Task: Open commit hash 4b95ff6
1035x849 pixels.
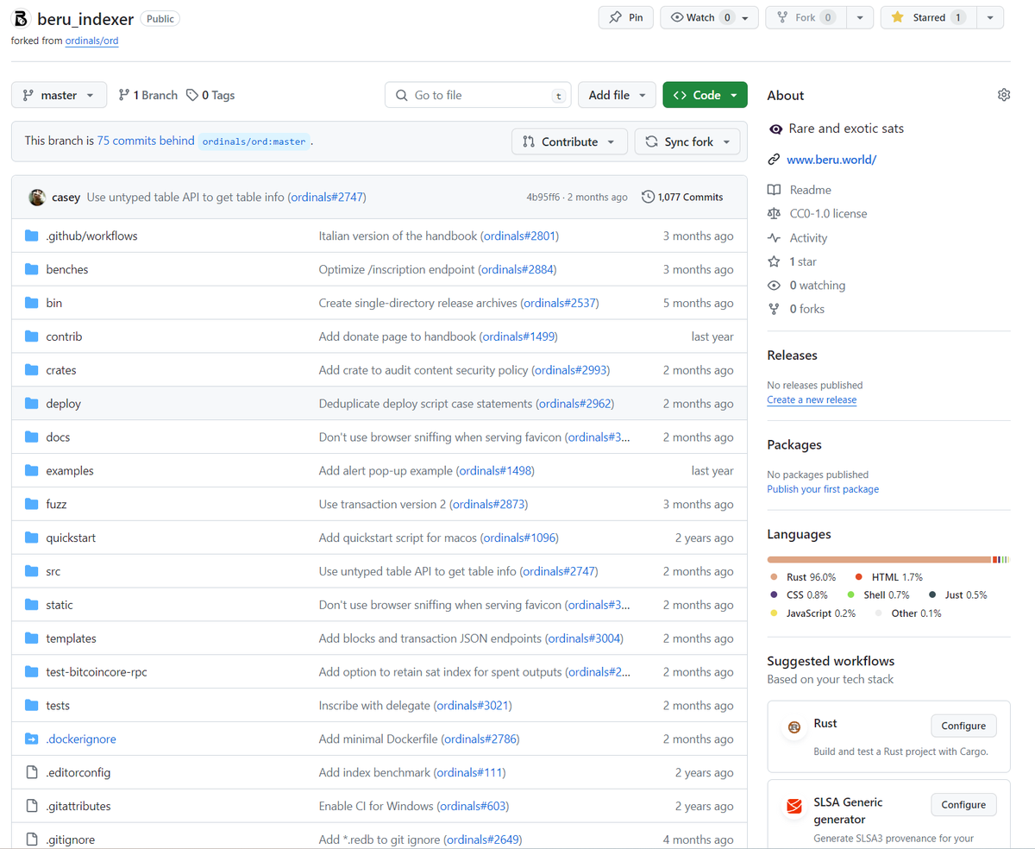Action: (x=543, y=197)
